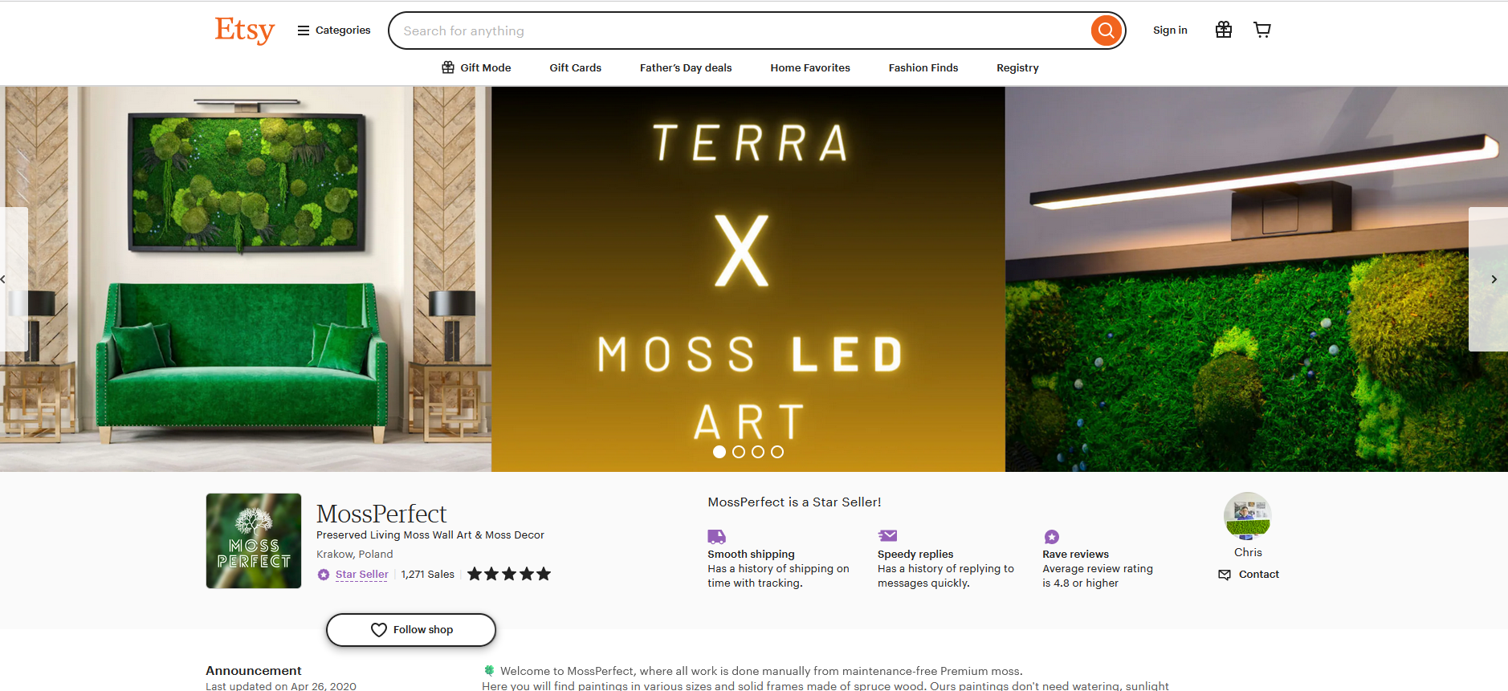Image resolution: width=1508 pixels, height=691 pixels.
Task: Select the fourth carousel dot
Action: [777, 452]
